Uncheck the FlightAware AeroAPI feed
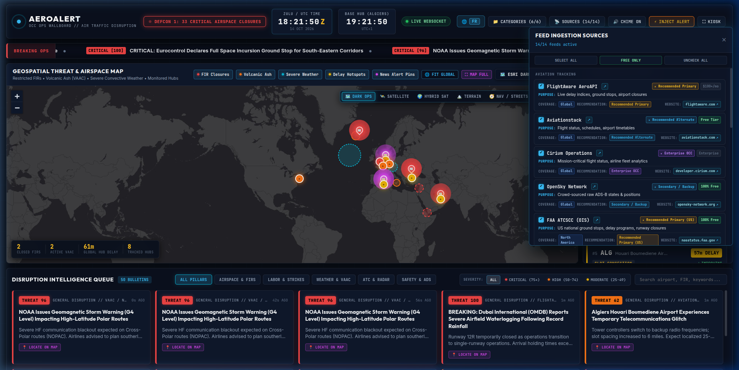 click(x=541, y=87)
